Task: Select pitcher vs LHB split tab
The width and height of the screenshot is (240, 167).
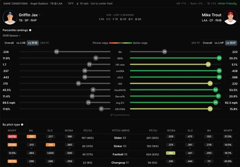Action: [x=21, y=43]
